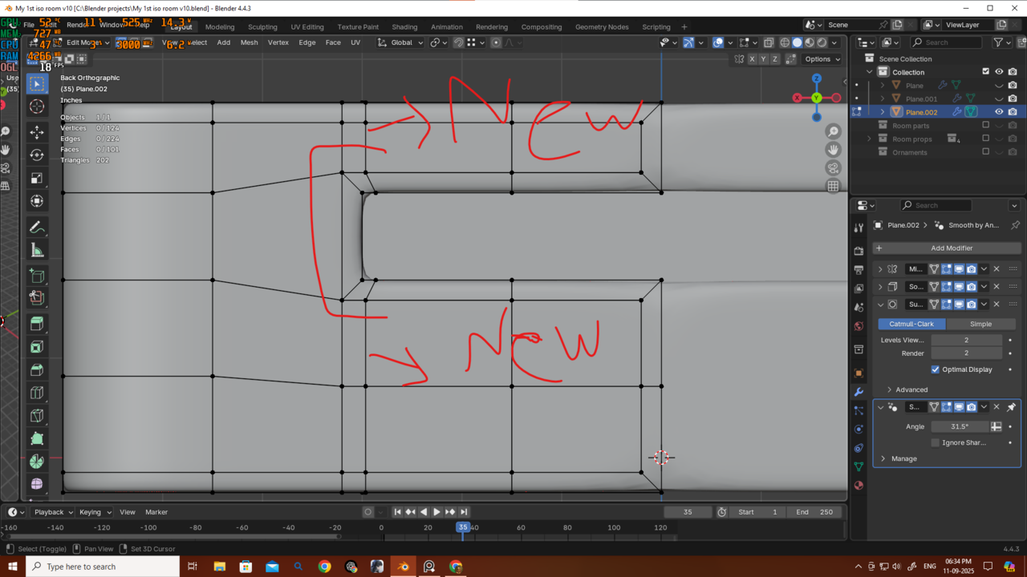Viewport: 1027px width, 577px height.
Task: Open the Vertex menu
Action: pyautogui.click(x=278, y=42)
